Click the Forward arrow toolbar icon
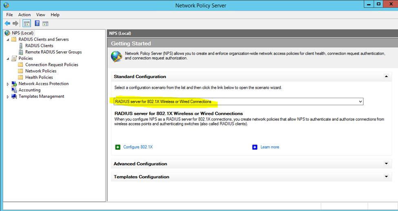 (15, 24)
